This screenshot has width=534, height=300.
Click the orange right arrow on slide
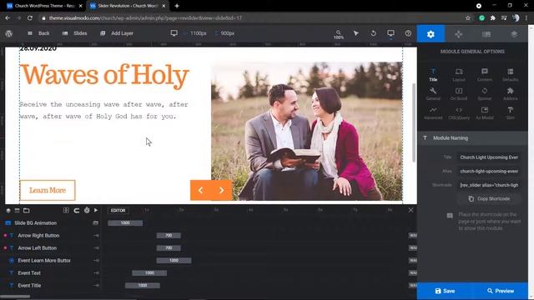click(x=221, y=190)
